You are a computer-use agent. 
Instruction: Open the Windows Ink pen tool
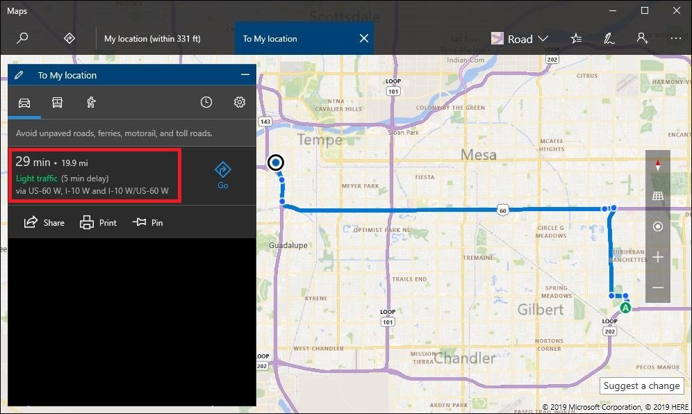tap(609, 39)
